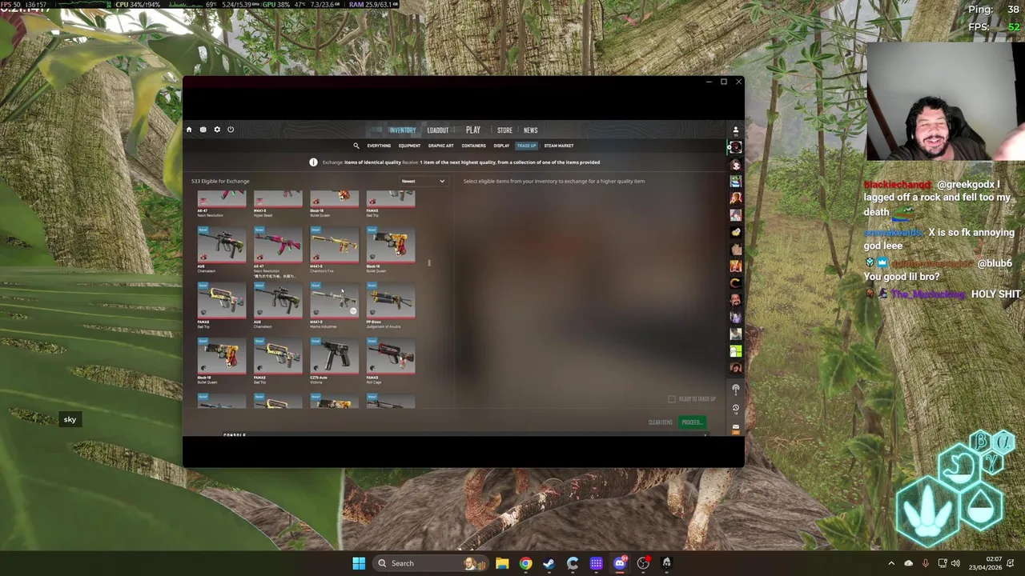Open volume control in system tray
Screen dimensions: 1025x576
[955, 563]
